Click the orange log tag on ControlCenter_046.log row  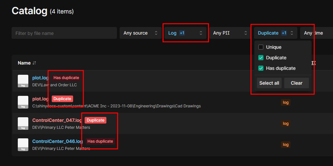coord(286,145)
